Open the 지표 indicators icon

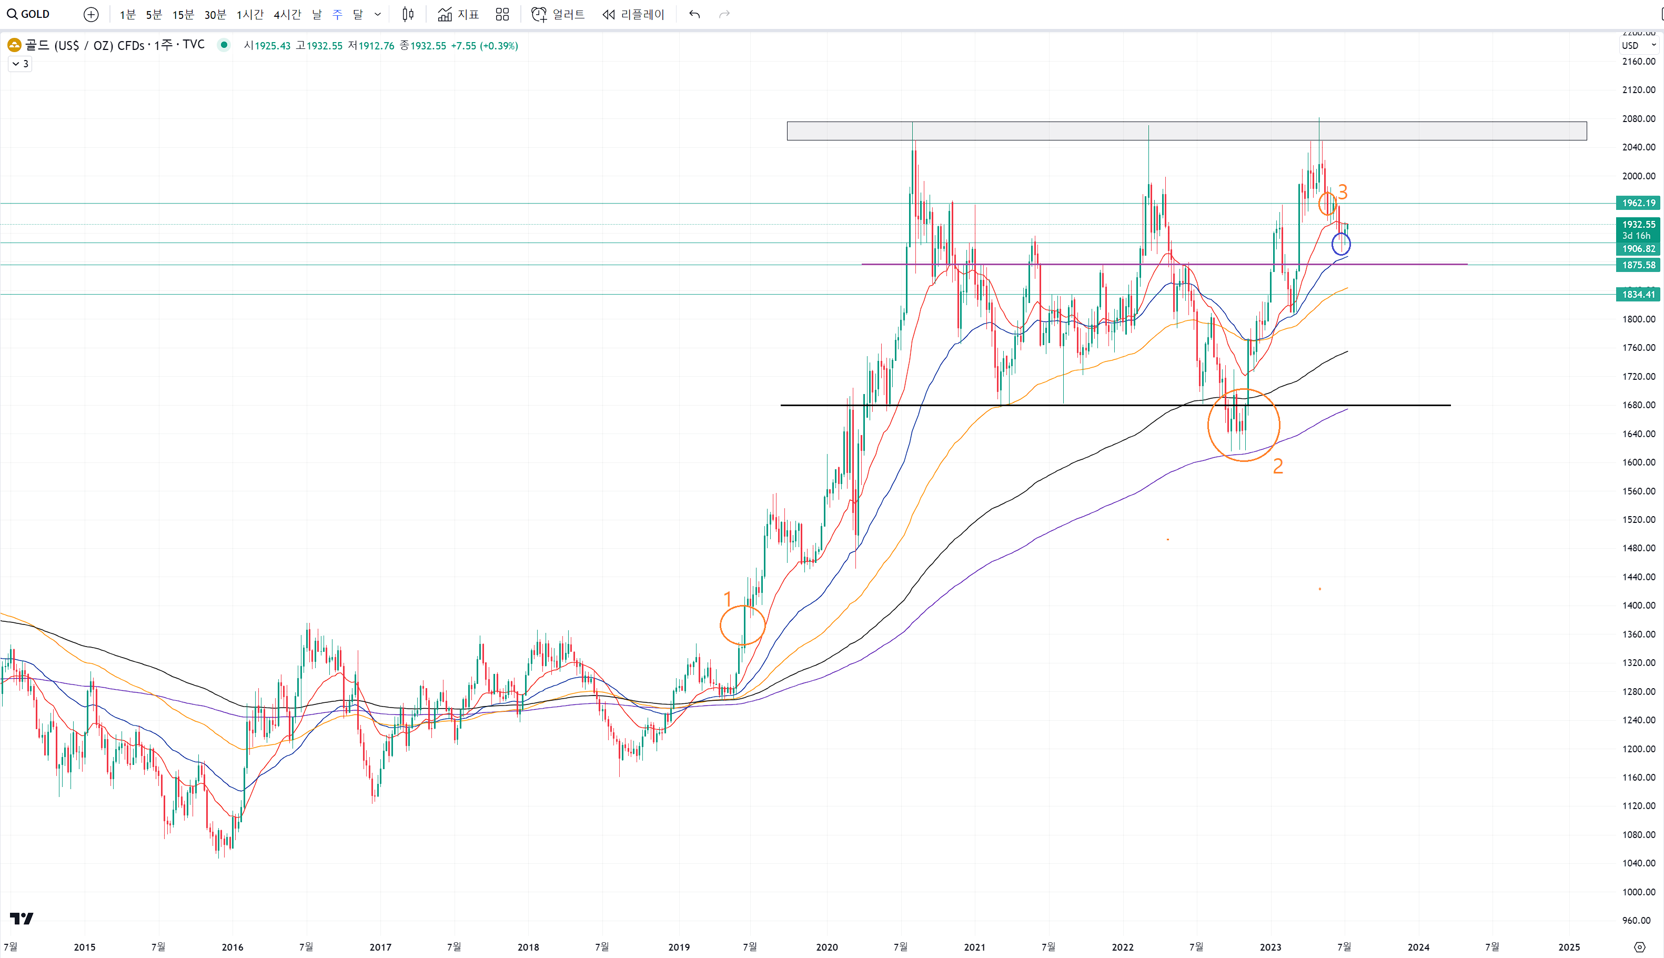point(445,15)
